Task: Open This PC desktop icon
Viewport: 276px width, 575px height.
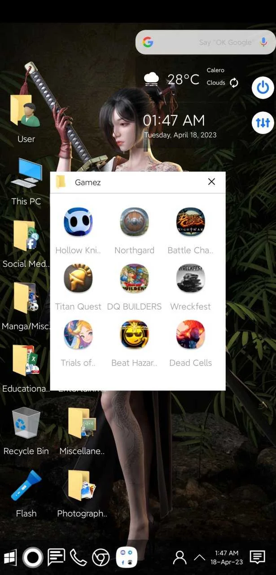Action: (26, 173)
